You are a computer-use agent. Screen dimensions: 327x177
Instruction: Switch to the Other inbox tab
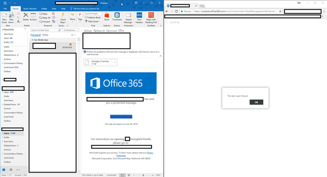click(x=45, y=35)
